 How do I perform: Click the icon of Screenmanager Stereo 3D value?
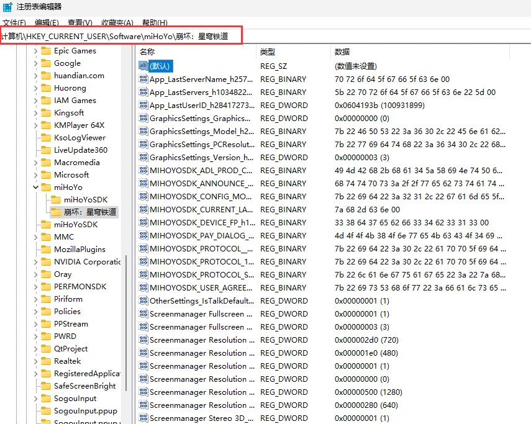coord(143,418)
